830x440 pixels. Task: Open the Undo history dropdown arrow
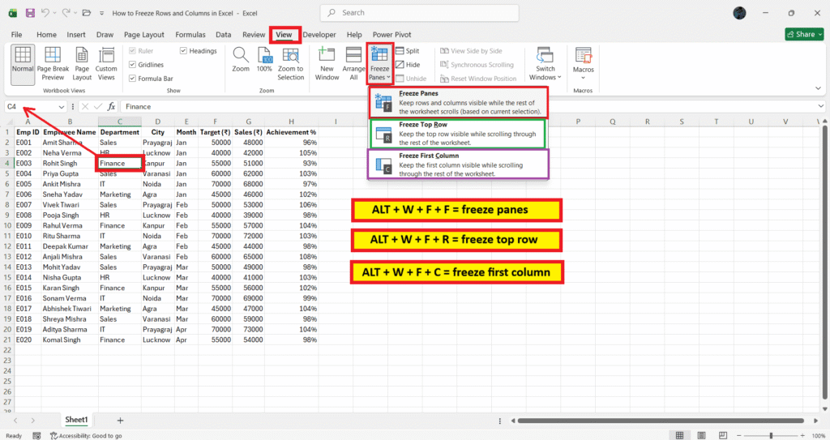tap(54, 13)
